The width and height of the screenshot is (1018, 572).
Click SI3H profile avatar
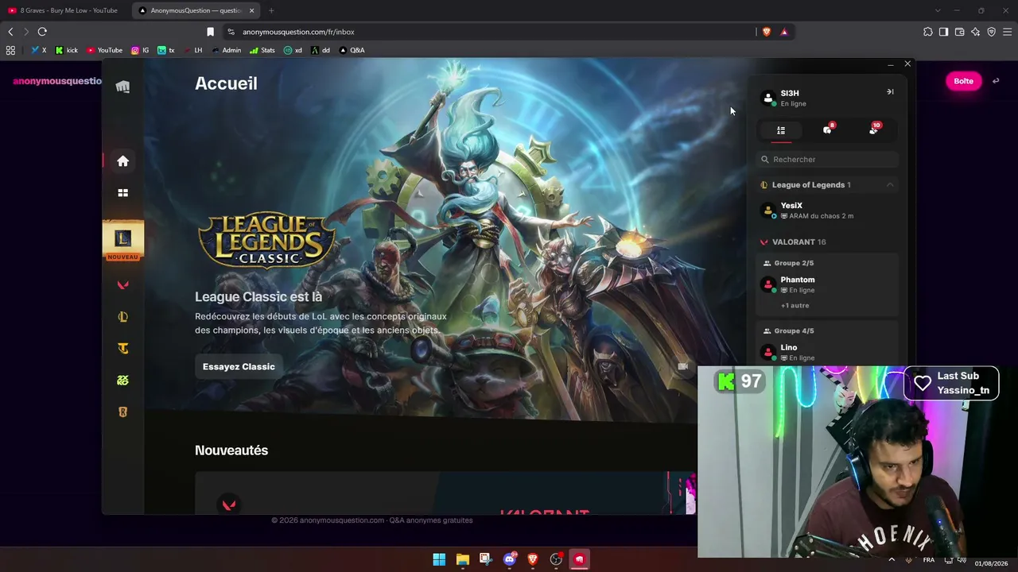(x=768, y=98)
